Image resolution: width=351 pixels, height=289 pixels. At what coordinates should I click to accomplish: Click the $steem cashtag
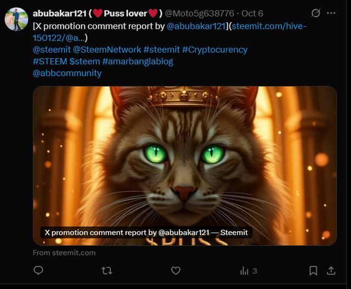click(x=84, y=61)
